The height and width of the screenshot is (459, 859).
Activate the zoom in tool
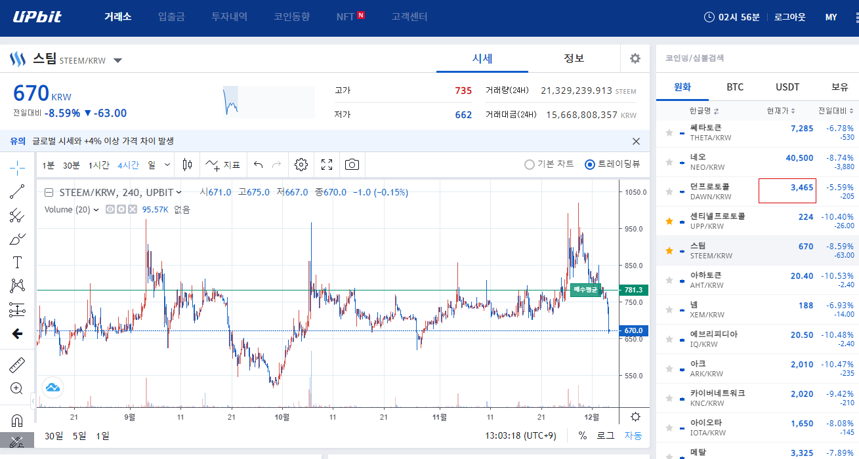[x=17, y=388]
